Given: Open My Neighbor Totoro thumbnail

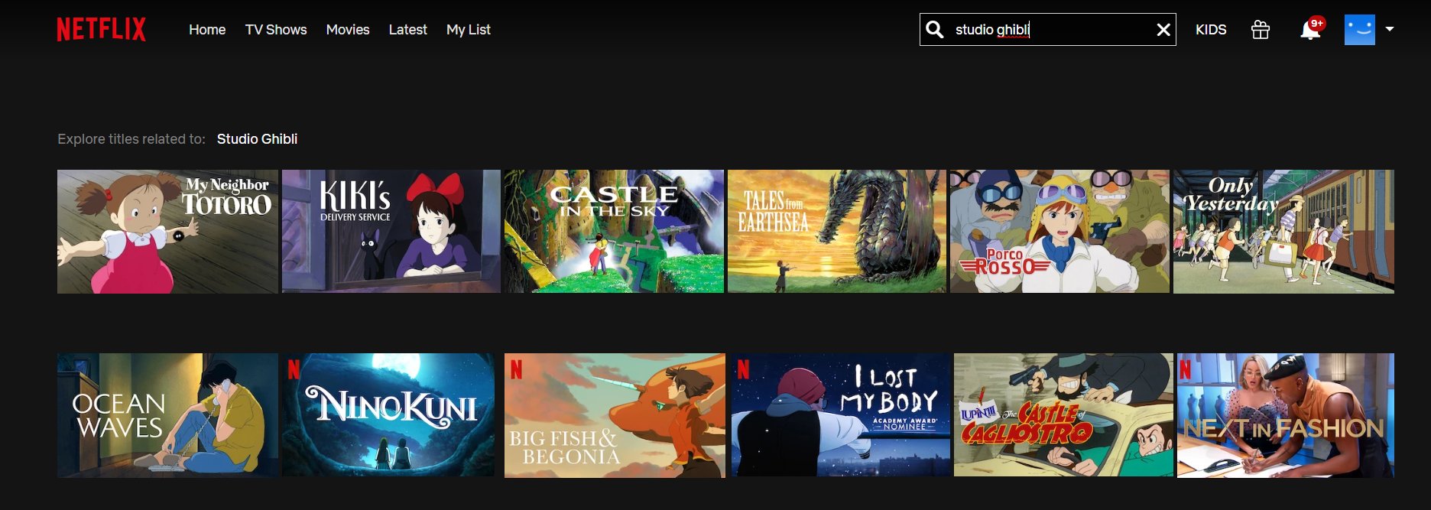Looking at the screenshot, I should tap(167, 232).
